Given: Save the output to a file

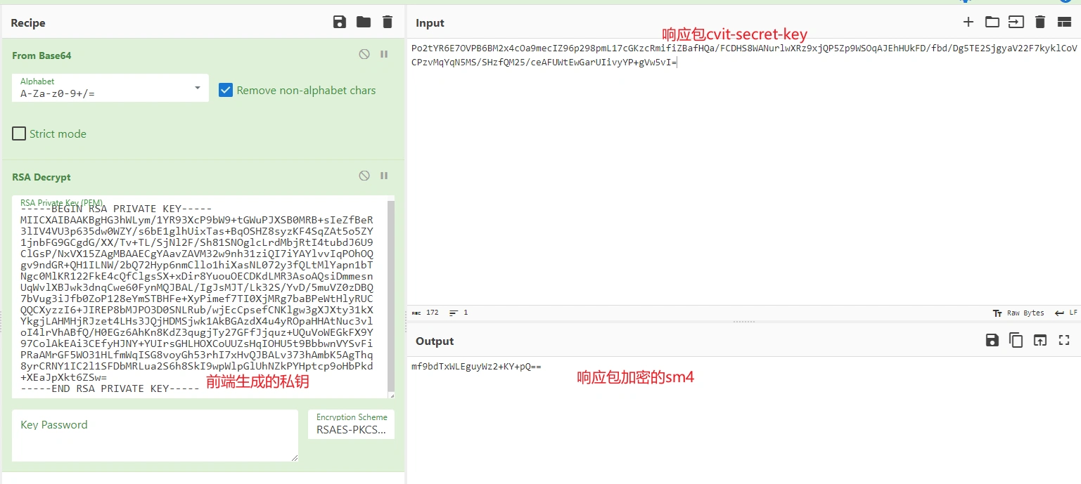Looking at the screenshot, I should (x=992, y=341).
